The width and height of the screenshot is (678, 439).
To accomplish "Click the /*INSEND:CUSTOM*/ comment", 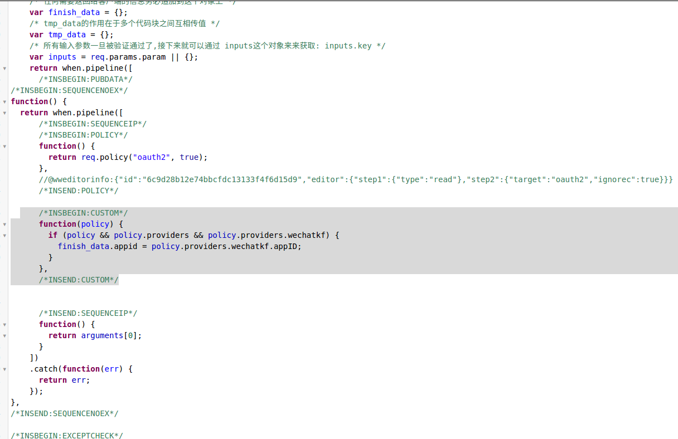I will click(79, 280).
